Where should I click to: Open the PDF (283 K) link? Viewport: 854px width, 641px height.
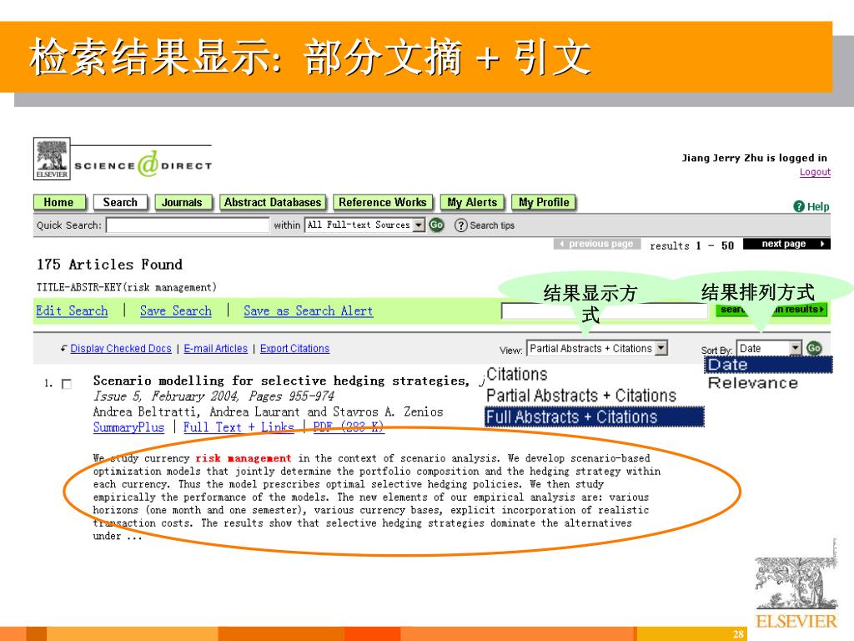tap(349, 427)
